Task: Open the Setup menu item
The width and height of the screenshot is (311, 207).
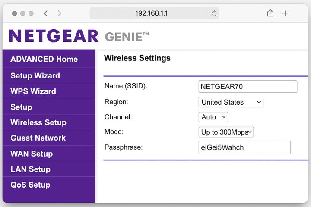Action: [49, 107]
